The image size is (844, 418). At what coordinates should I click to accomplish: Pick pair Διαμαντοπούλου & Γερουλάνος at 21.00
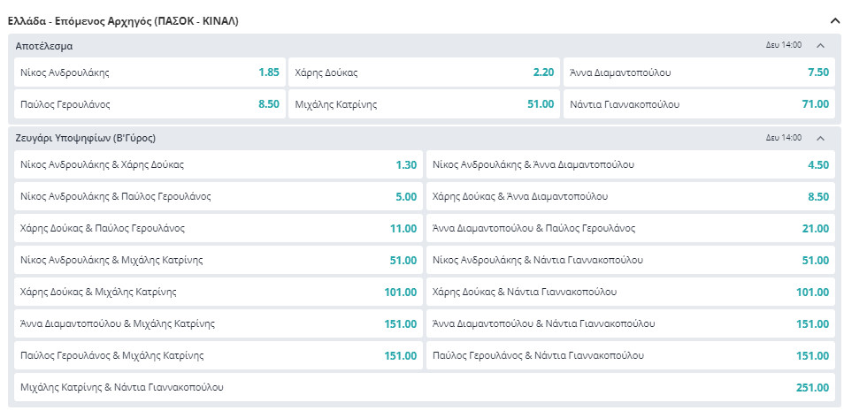(x=630, y=228)
